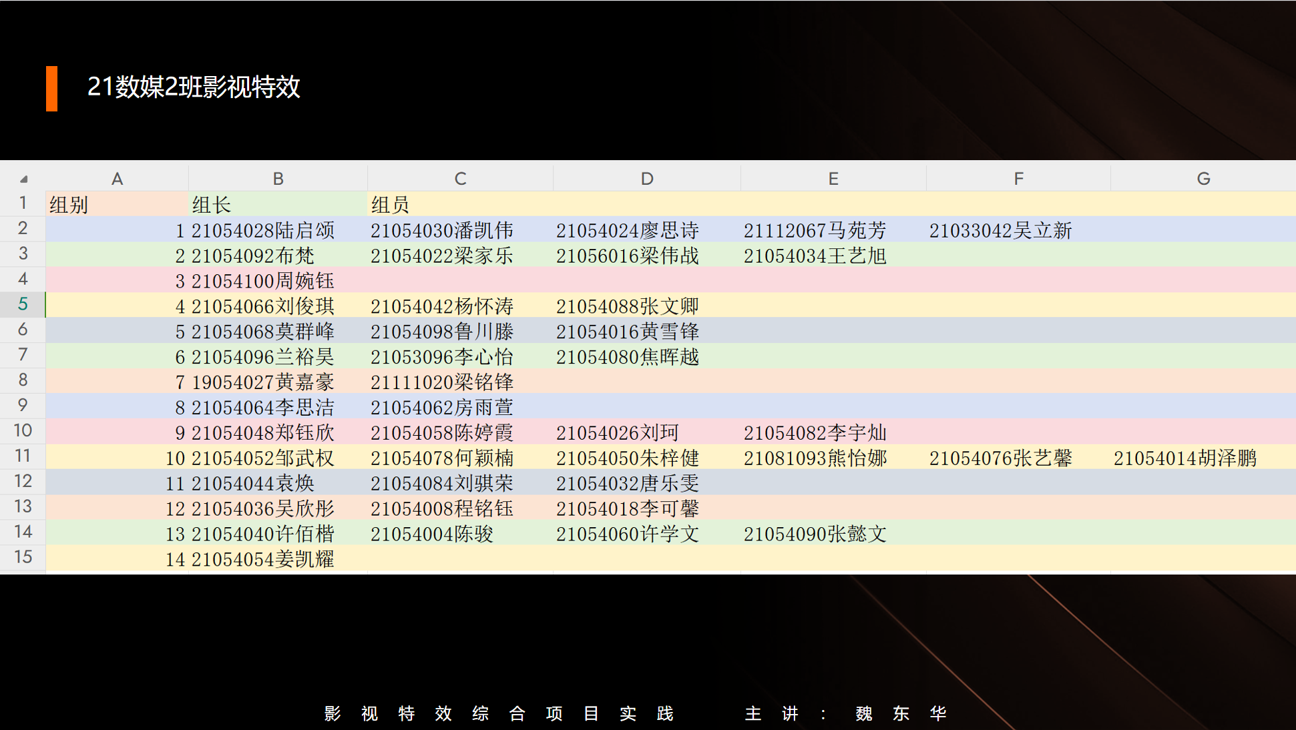This screenshot has height=730, width=1296.
Task: Select column D header
Action: click(x=646, y=179)
